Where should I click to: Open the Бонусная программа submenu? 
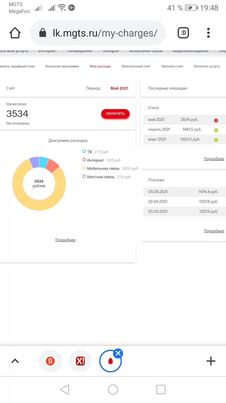click(x=62, y=66)
